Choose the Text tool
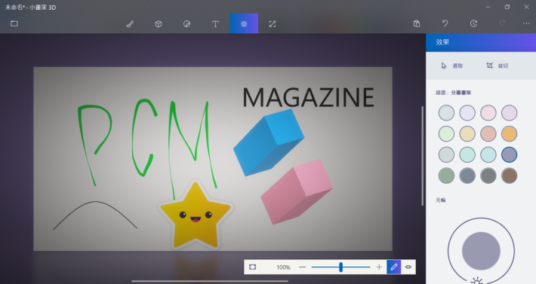536x284 pixels. 215,24
